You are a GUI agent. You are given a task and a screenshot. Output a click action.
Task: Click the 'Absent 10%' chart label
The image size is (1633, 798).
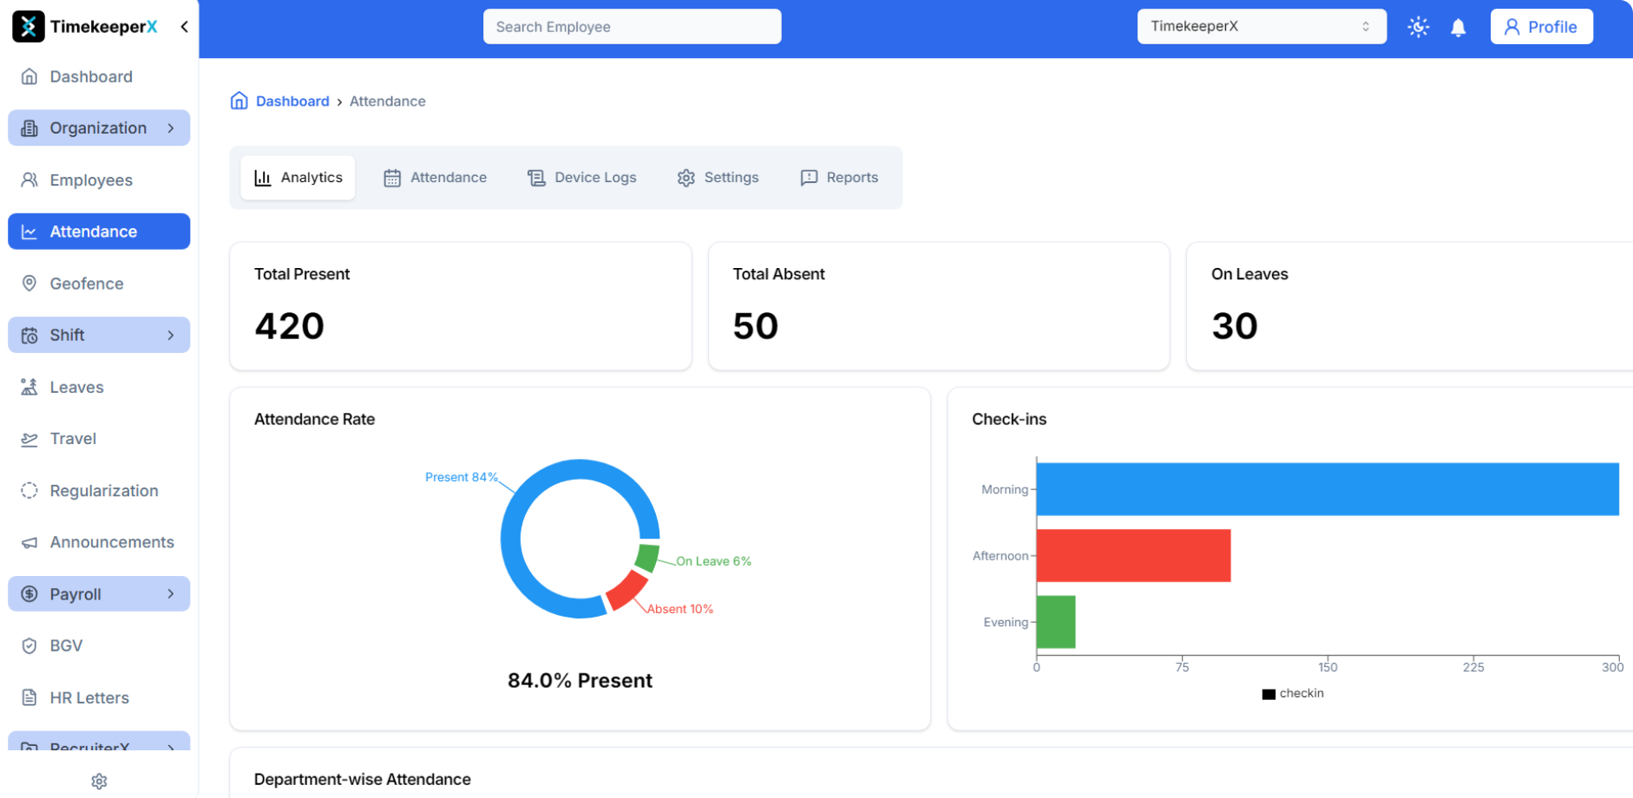point(680,609)
